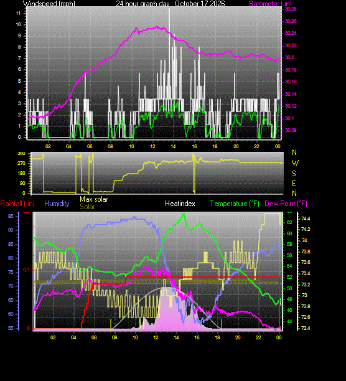
Task: Select the "Dew Point (°F)" legend label
Action: 286,204
